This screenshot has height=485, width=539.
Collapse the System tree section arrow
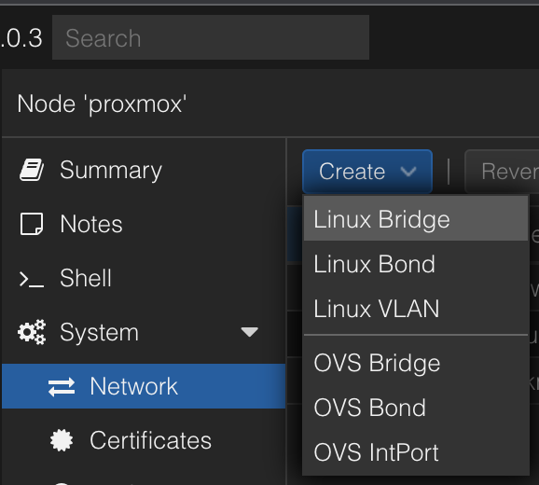pos(249,332)
